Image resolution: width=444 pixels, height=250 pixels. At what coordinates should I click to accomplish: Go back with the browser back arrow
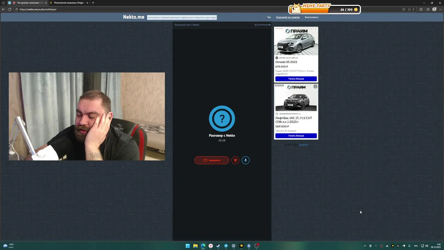(3, 9)
